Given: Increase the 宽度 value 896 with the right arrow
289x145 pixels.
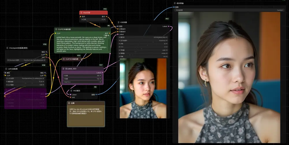Looking at the screenshot, I should [101, 76].
